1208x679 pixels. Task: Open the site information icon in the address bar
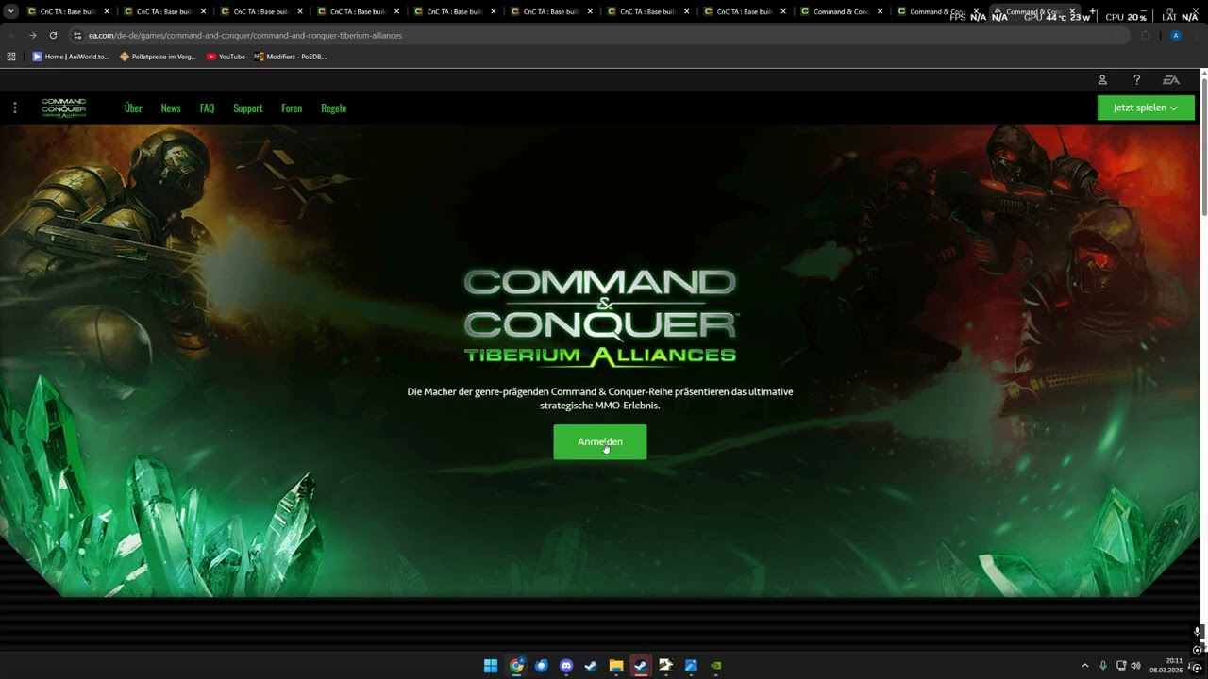click(x=77, y=35)
